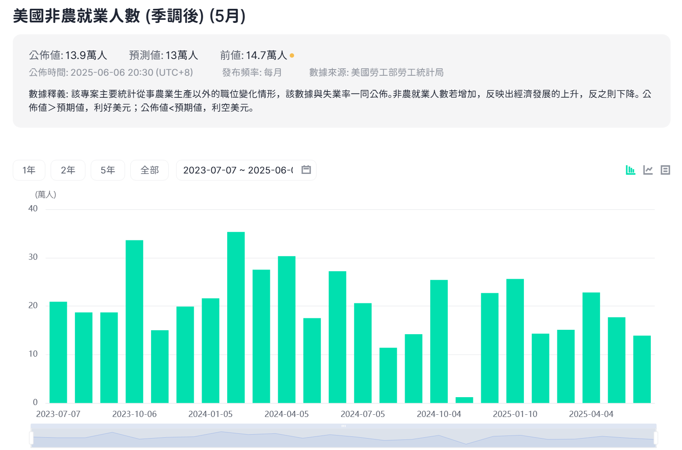
Task: Open the calendar date picker icon
Action: pos(306,170)
